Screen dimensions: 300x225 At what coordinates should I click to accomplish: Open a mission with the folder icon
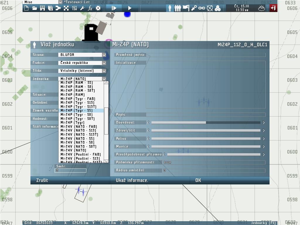pos(35,8)
